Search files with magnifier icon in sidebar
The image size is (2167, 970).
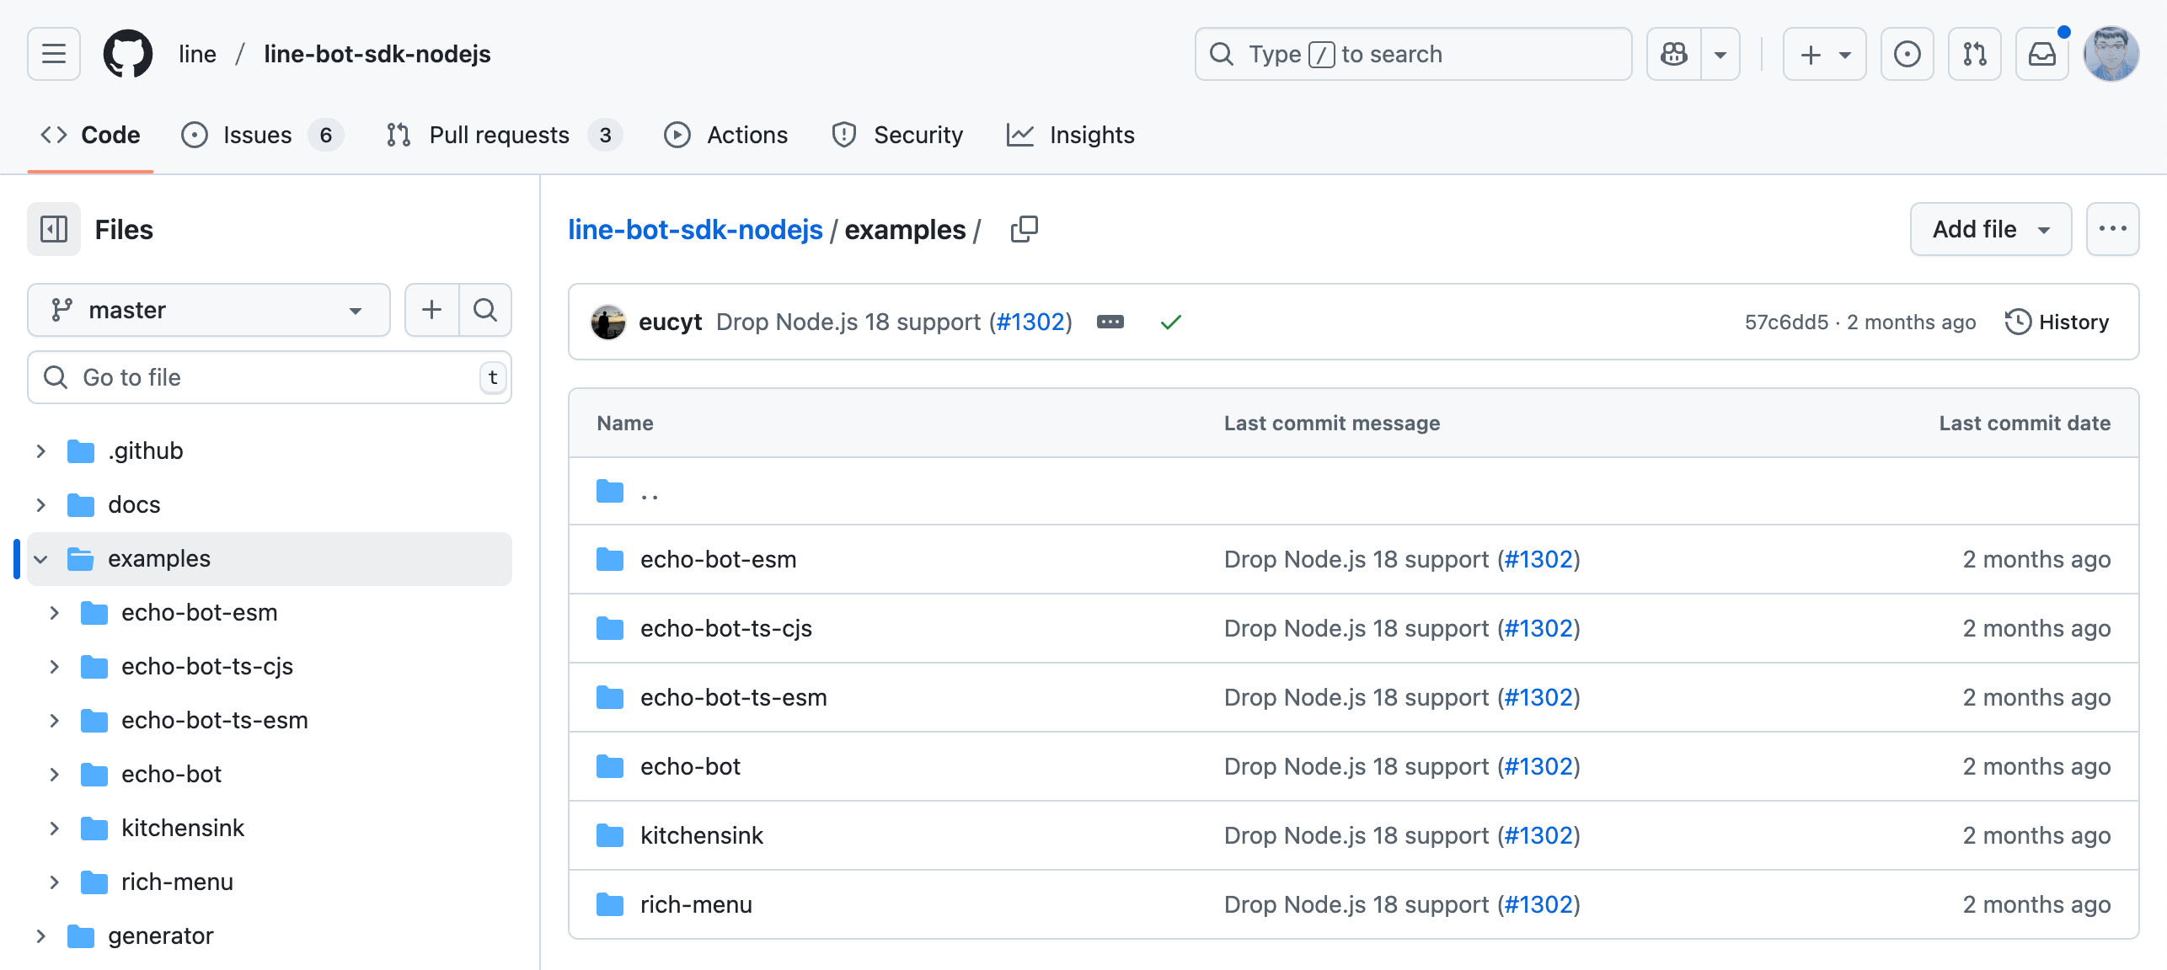pos(485,310)
